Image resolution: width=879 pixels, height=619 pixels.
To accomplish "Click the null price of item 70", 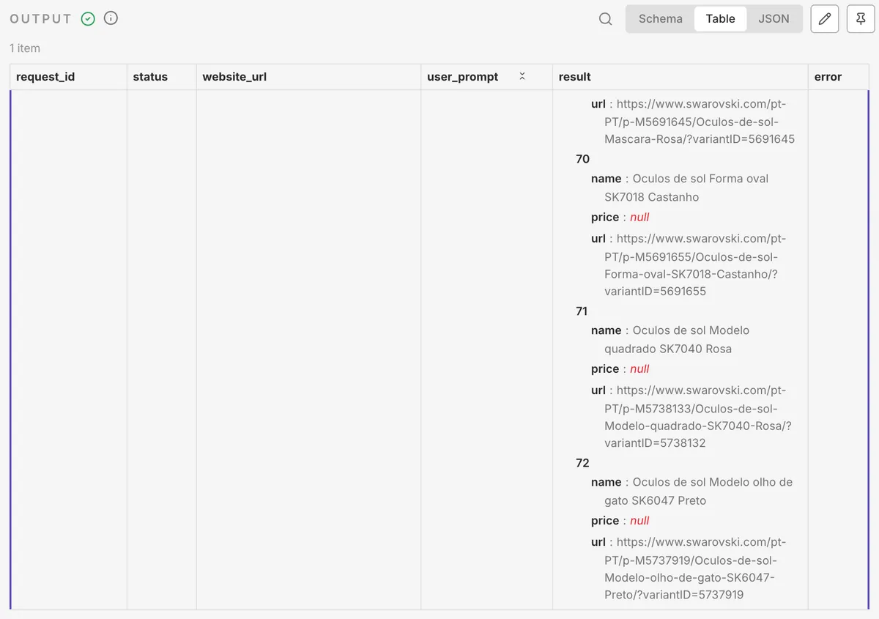I will (x=639, y=218).
